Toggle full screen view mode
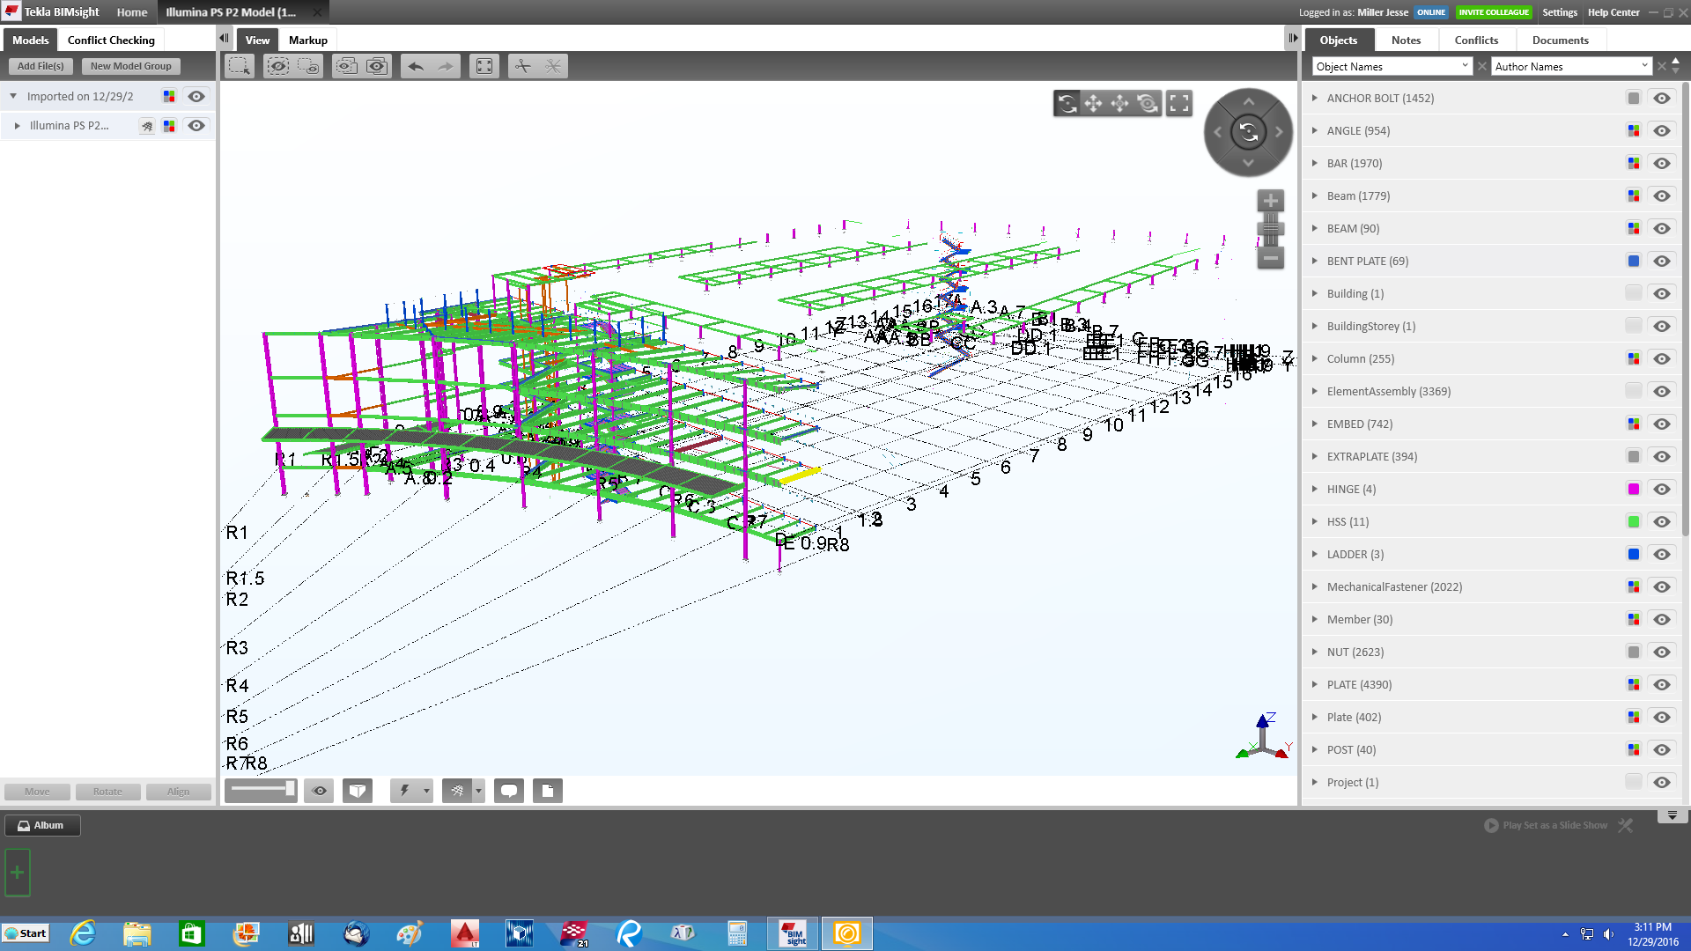1691x951 pixels. 1179,104
